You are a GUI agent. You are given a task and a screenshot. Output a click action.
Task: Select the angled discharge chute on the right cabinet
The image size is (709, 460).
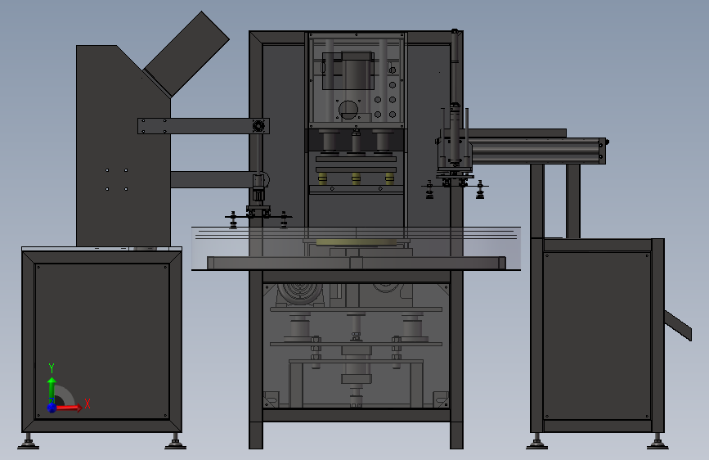coord(677,325)
